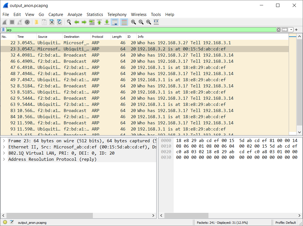Click into the display filter field
Screen dimensions: 303x226
[141, 30]
